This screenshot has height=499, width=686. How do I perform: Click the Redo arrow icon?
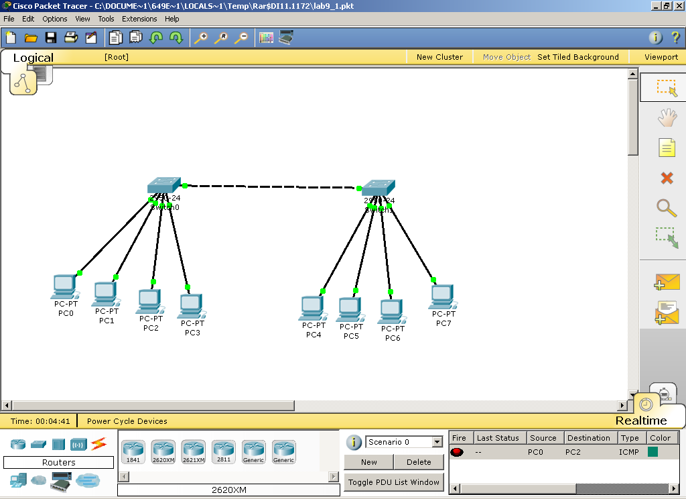pyautogui.click(x=176, y=38)
